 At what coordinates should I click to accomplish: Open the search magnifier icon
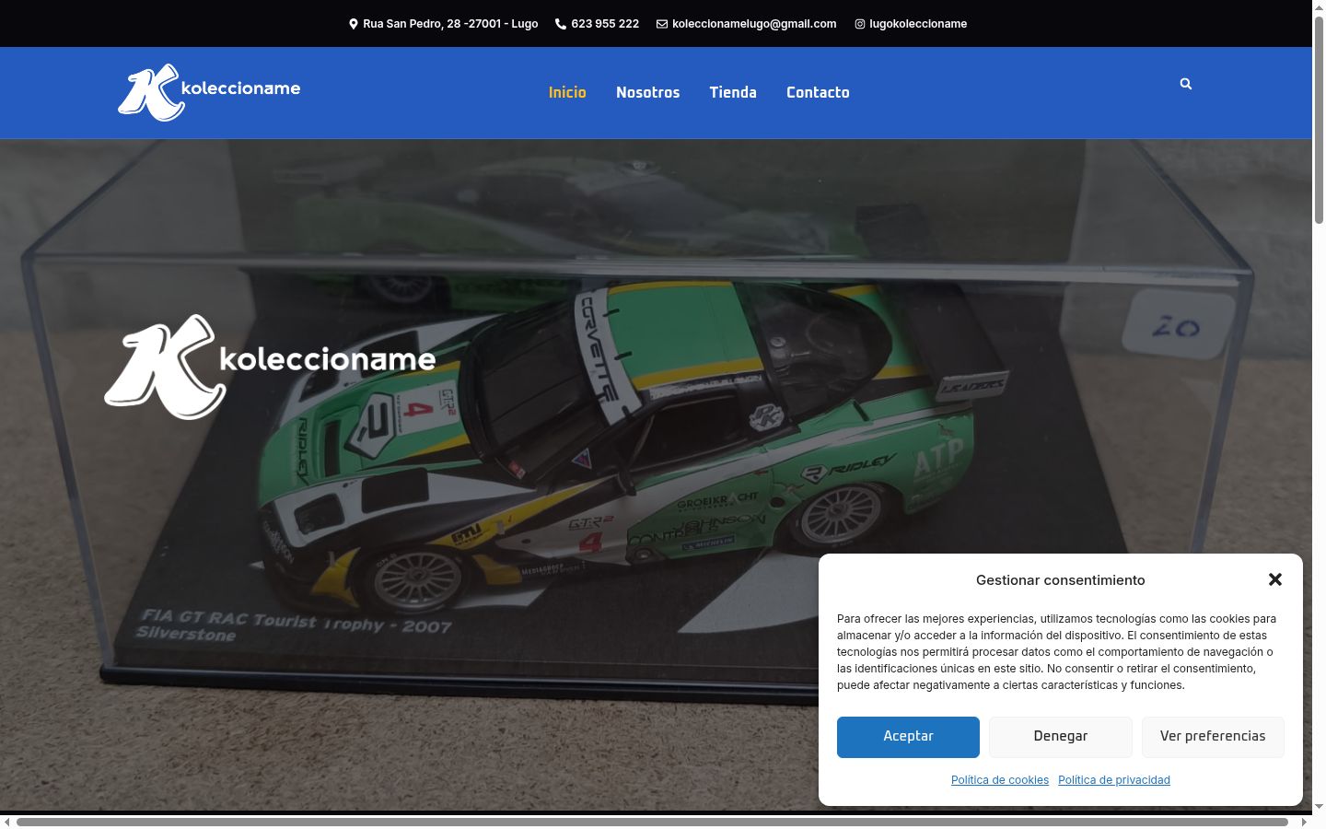point(1186,84)
